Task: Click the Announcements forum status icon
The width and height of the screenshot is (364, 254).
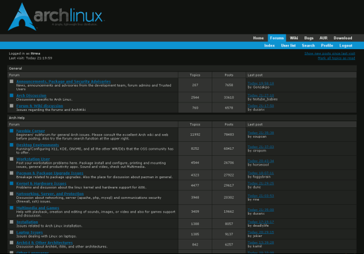Action: (x=12, y=81)
